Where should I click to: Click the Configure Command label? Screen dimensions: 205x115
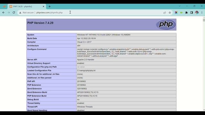[x=37, y=49]
